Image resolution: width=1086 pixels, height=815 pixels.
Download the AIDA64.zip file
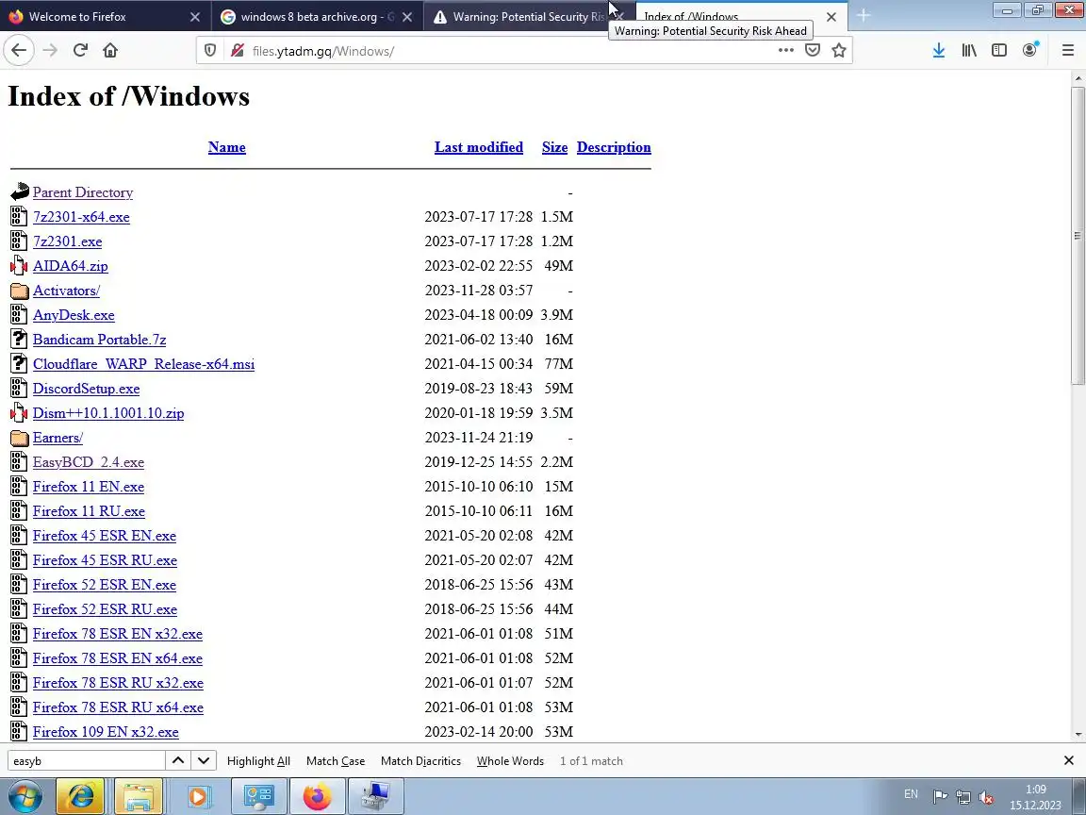[70, 266]
